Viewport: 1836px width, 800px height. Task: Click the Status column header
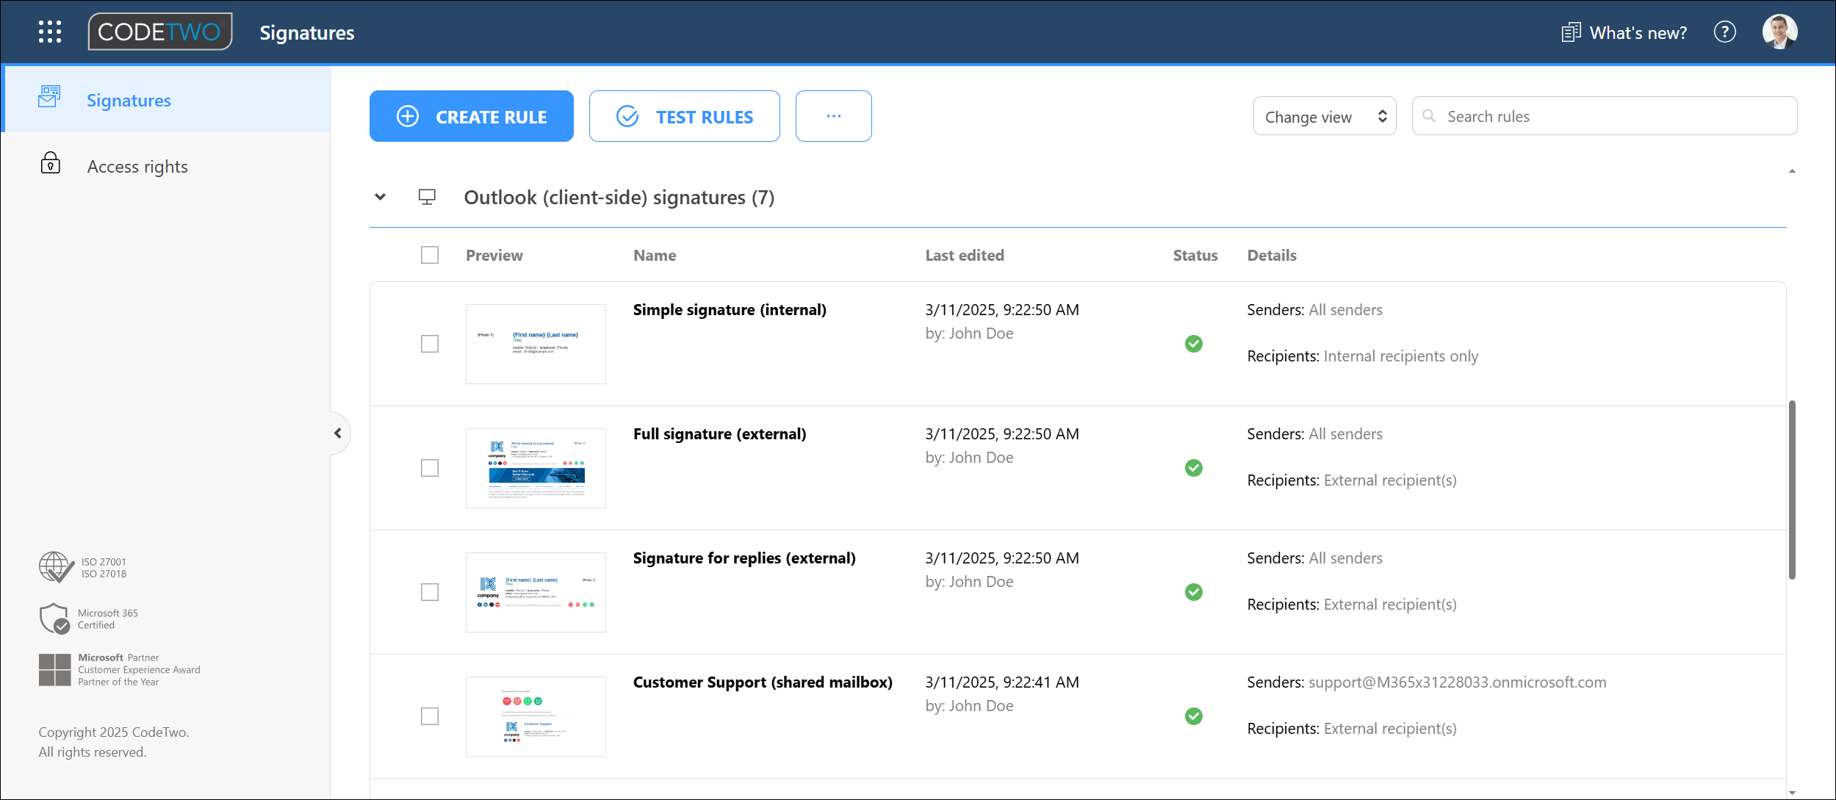coord(1195,255)
